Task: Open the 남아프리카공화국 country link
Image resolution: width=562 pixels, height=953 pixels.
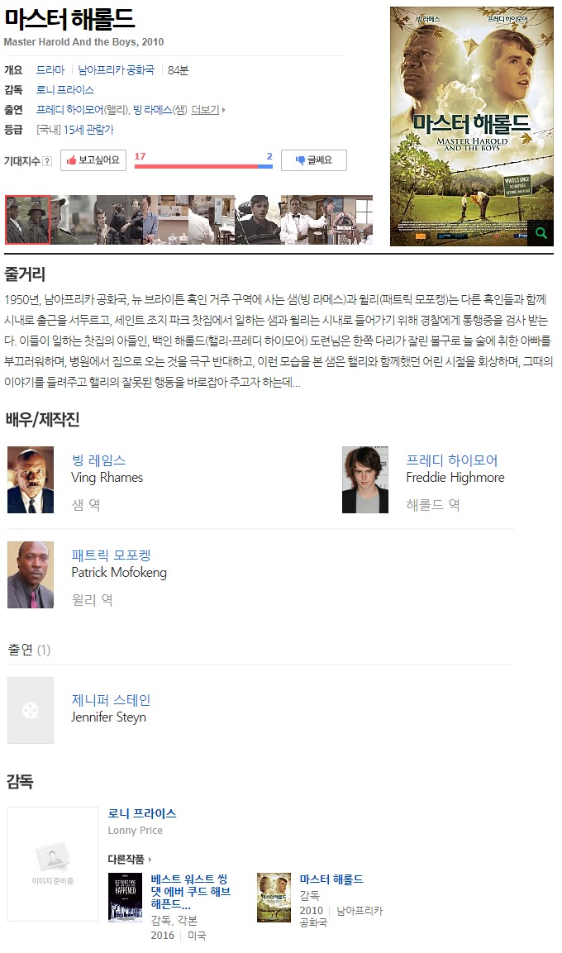Action: click(x=116, y=70)
